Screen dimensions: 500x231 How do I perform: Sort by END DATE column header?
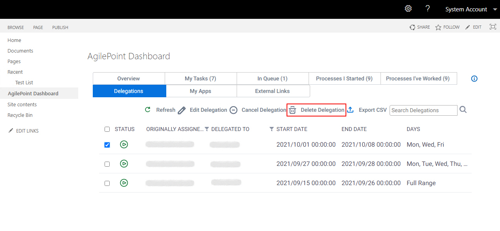pos(354,129)
